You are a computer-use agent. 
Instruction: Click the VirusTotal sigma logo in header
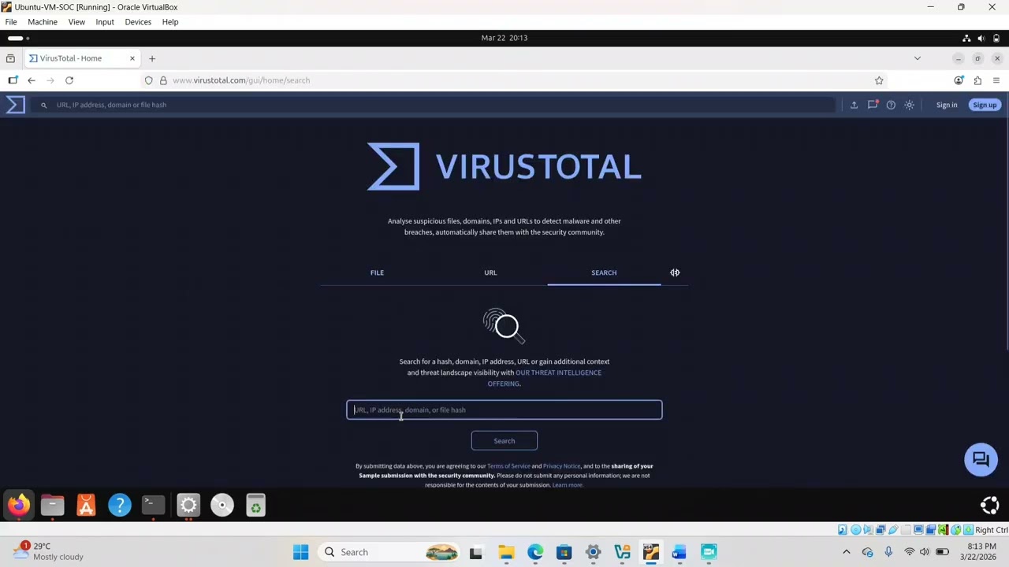16,105
